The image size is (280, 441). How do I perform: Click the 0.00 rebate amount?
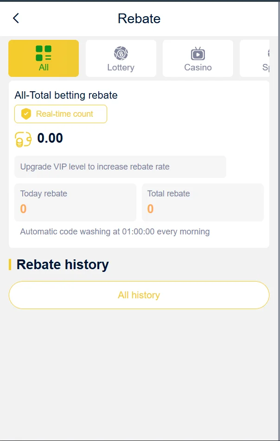(x=50, y=138)
